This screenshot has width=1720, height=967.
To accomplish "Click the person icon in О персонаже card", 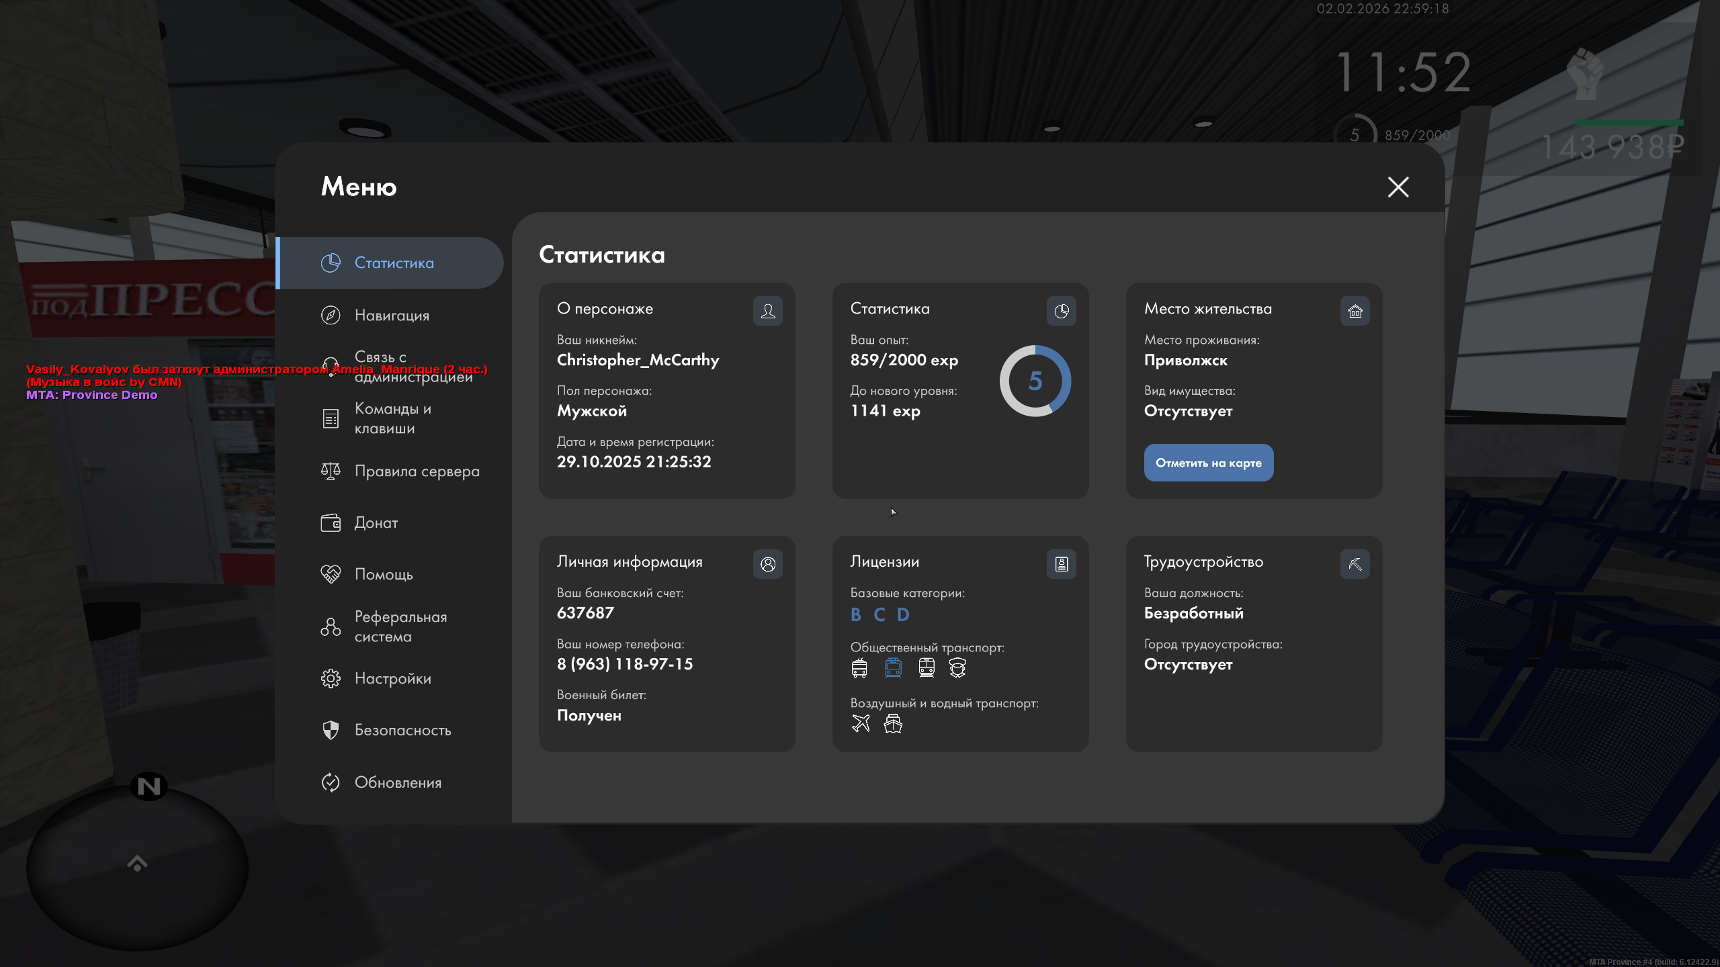I will [767, 311].
